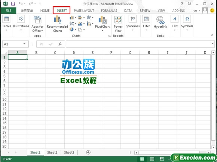
Task: Switch to the REVIEW tab
Action: click(145, 10)
